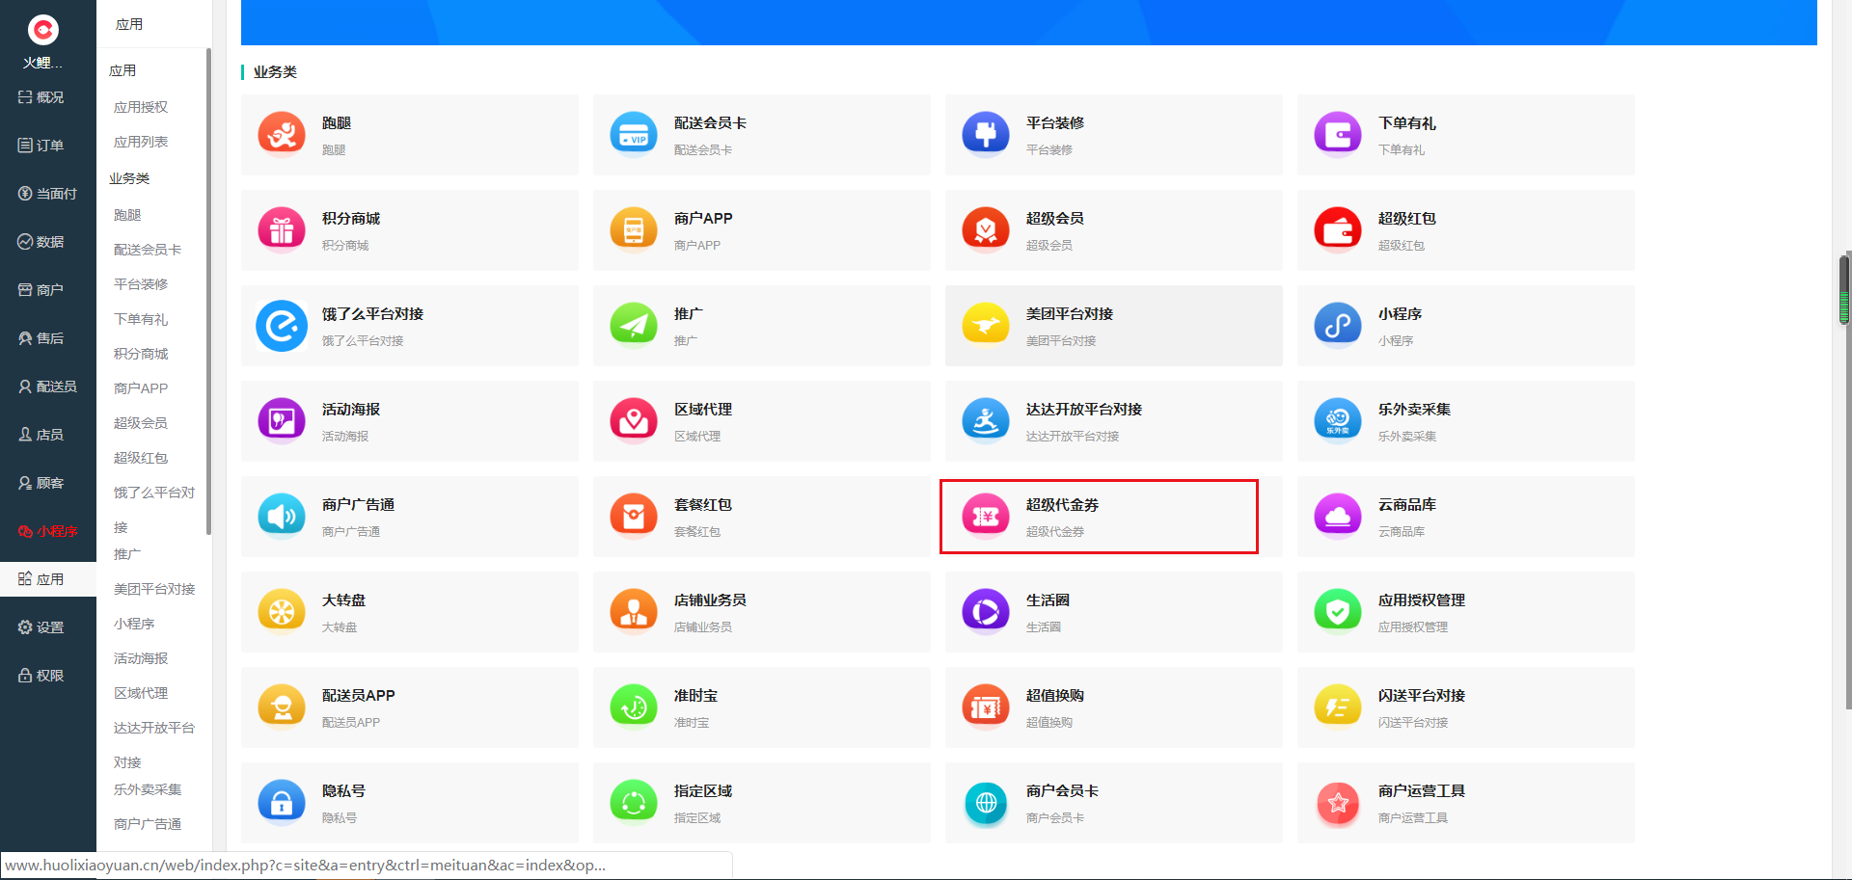
Task: Open the 生活圈 purple icon
Action: pyautogui.click(x=986, y=611)
